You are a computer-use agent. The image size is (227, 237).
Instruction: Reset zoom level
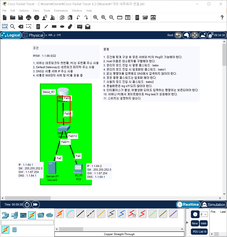(x=104, y=18)
